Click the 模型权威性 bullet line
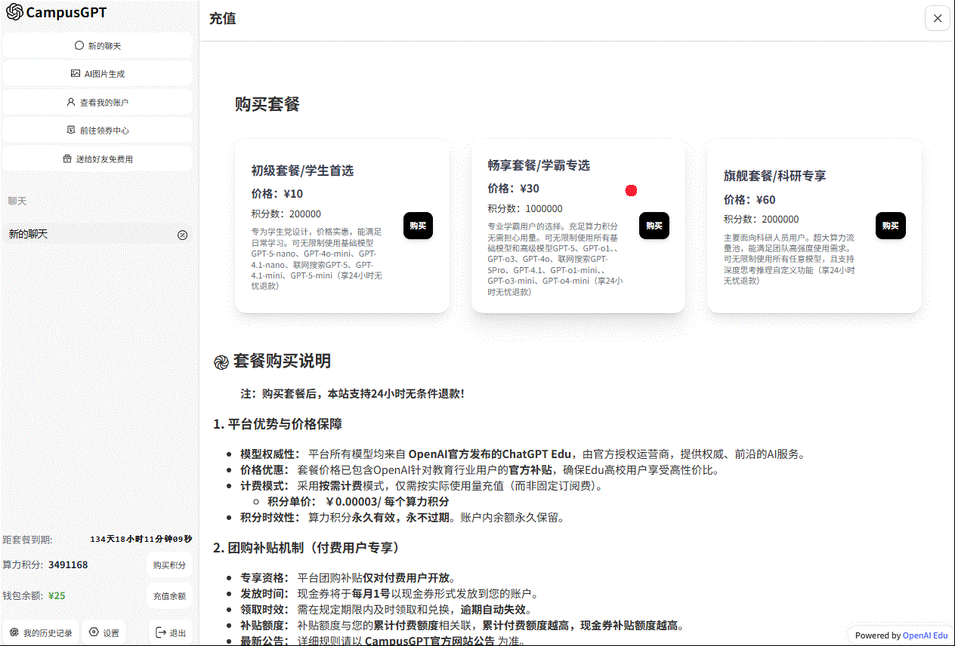The width and height of the screenshot is (955, 646). (523, 454)
